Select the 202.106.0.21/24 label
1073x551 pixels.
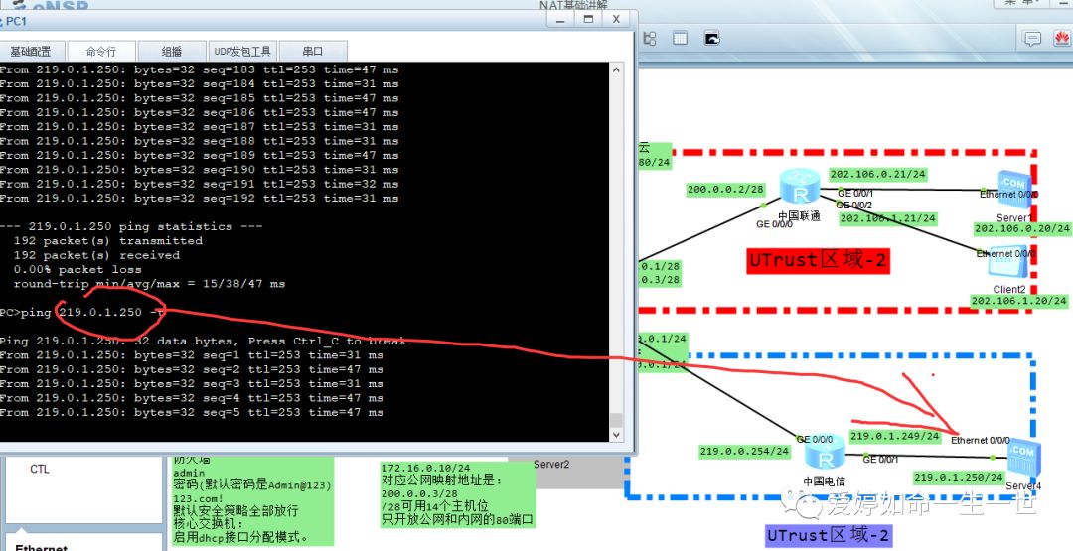coord(878,175)
